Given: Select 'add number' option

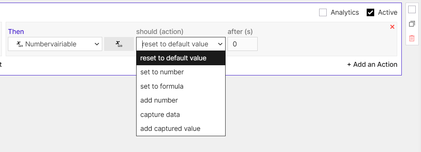Looking at the screenshot, I should [181, 100].
